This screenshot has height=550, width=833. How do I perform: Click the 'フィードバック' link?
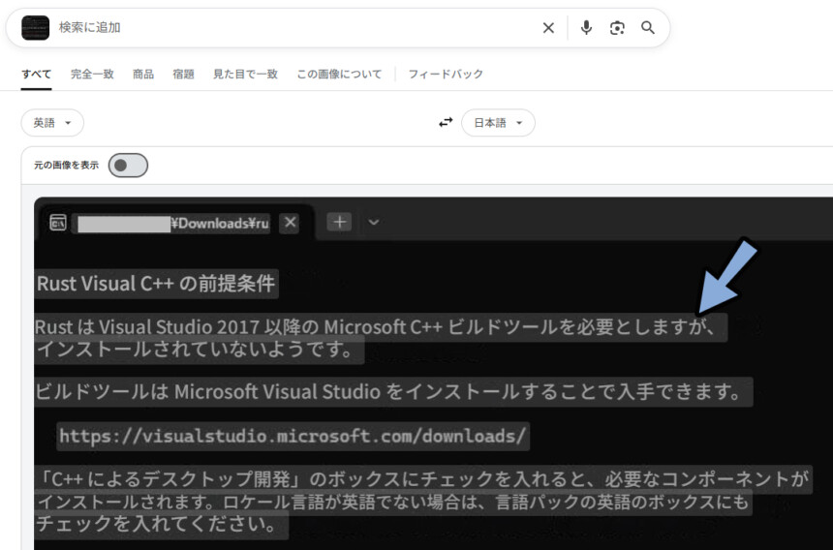(x=446, y=74)
